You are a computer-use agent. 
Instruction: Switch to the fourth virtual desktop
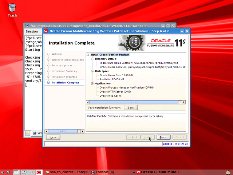click(x=39, y=172)
